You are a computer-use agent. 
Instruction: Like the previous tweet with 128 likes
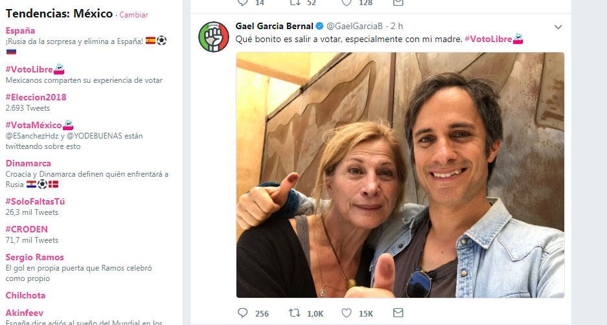347,3
